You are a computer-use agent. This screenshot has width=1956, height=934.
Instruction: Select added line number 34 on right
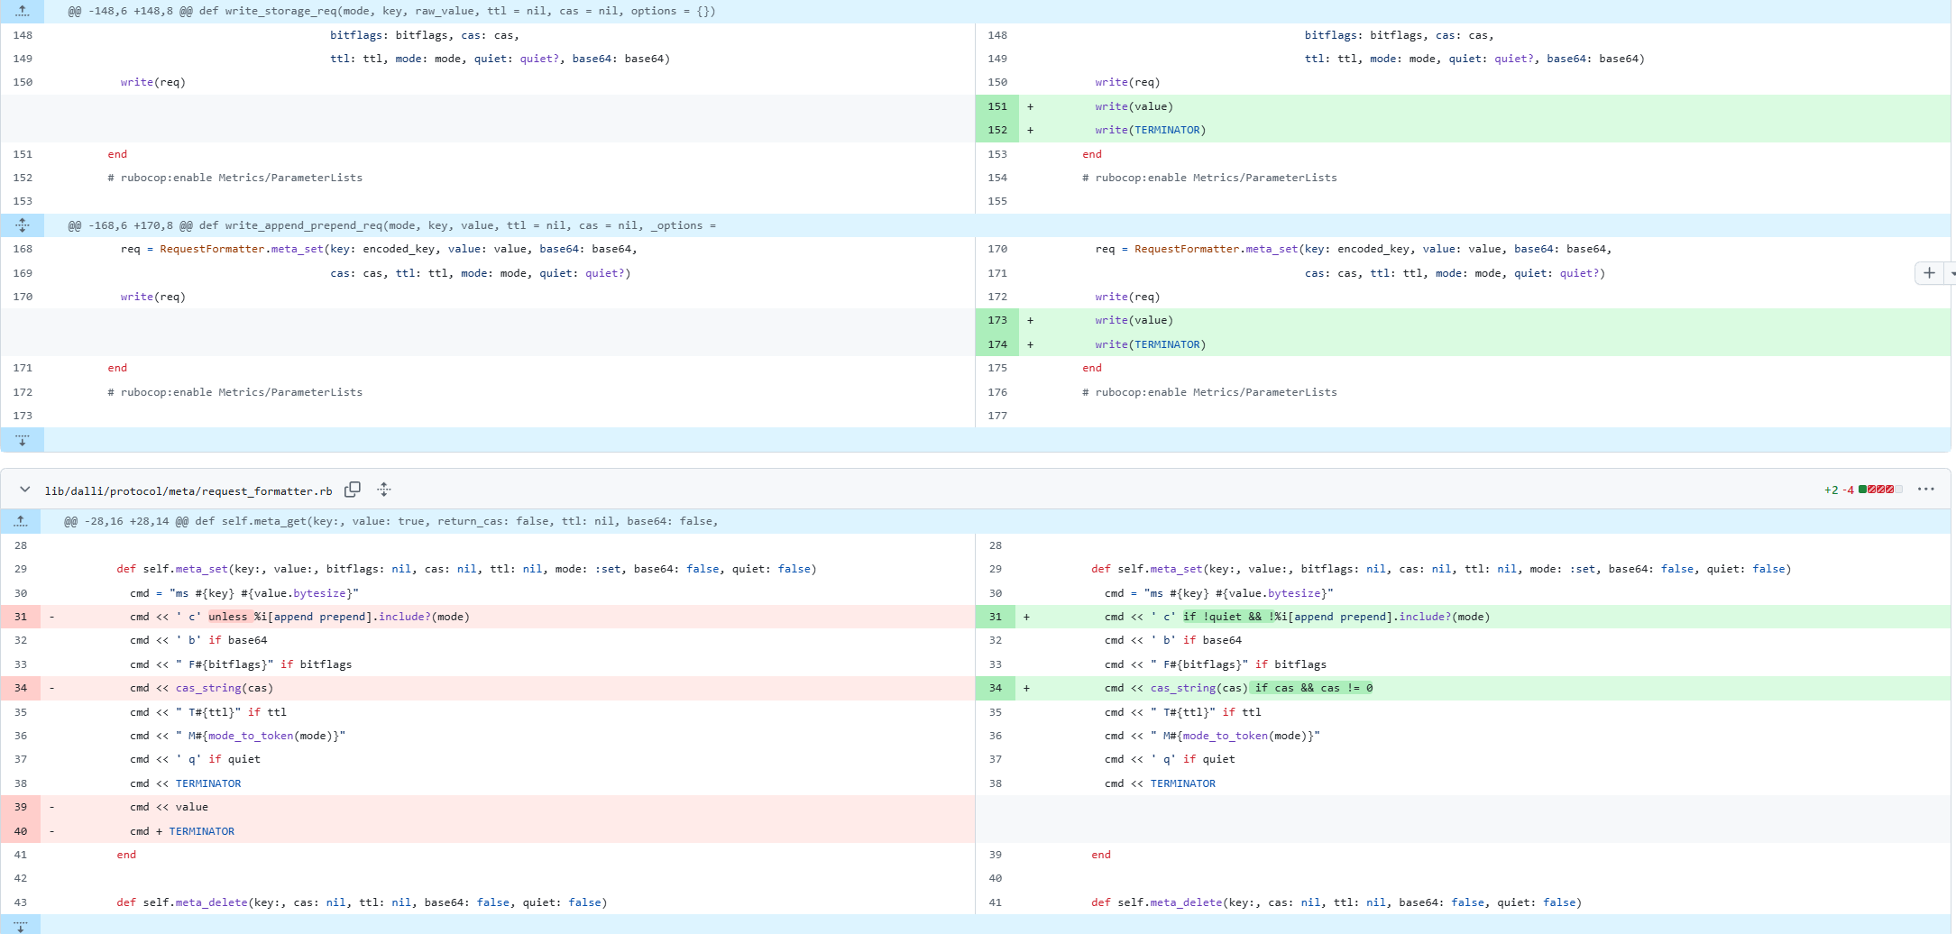[996, 688]
